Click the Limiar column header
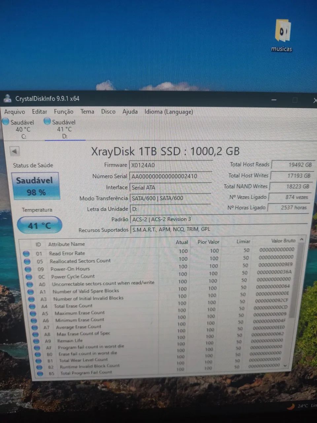This screenshot has width=317, height=423. tap(243, 241)
